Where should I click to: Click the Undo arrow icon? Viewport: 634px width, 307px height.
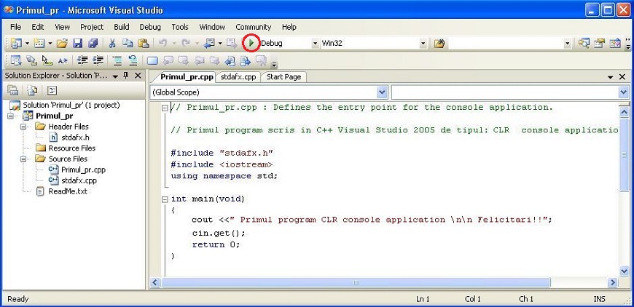pyautogui.click(x=163, y=44)
